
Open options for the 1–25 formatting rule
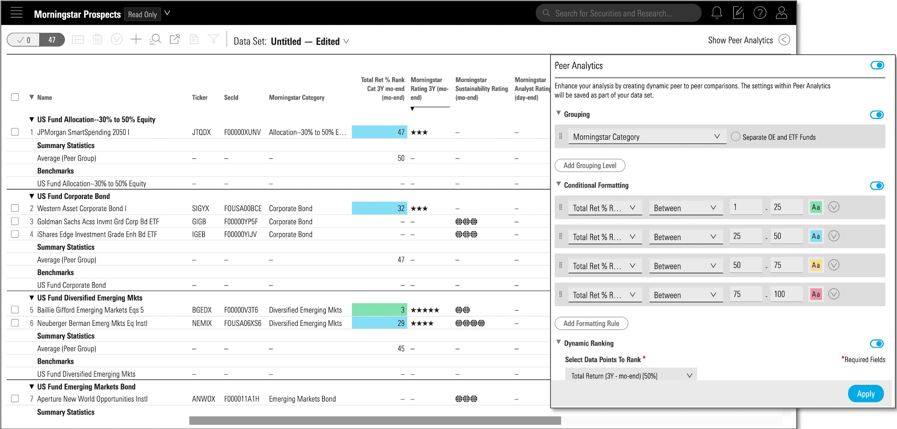pyautogui.click(x=834, y=207)
